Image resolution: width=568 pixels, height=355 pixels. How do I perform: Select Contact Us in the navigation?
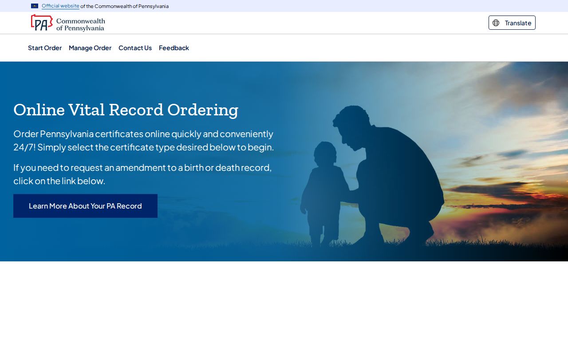pos(135,48)
